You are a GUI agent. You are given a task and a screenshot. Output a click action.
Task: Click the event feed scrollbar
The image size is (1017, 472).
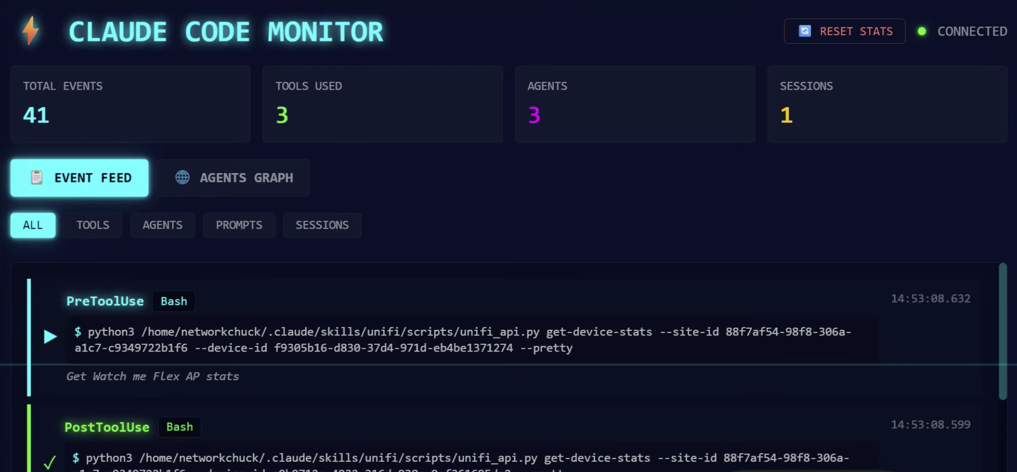(1003, 331)
